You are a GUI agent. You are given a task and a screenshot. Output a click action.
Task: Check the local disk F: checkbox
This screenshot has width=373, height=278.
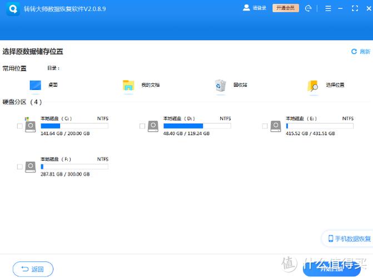20,167
